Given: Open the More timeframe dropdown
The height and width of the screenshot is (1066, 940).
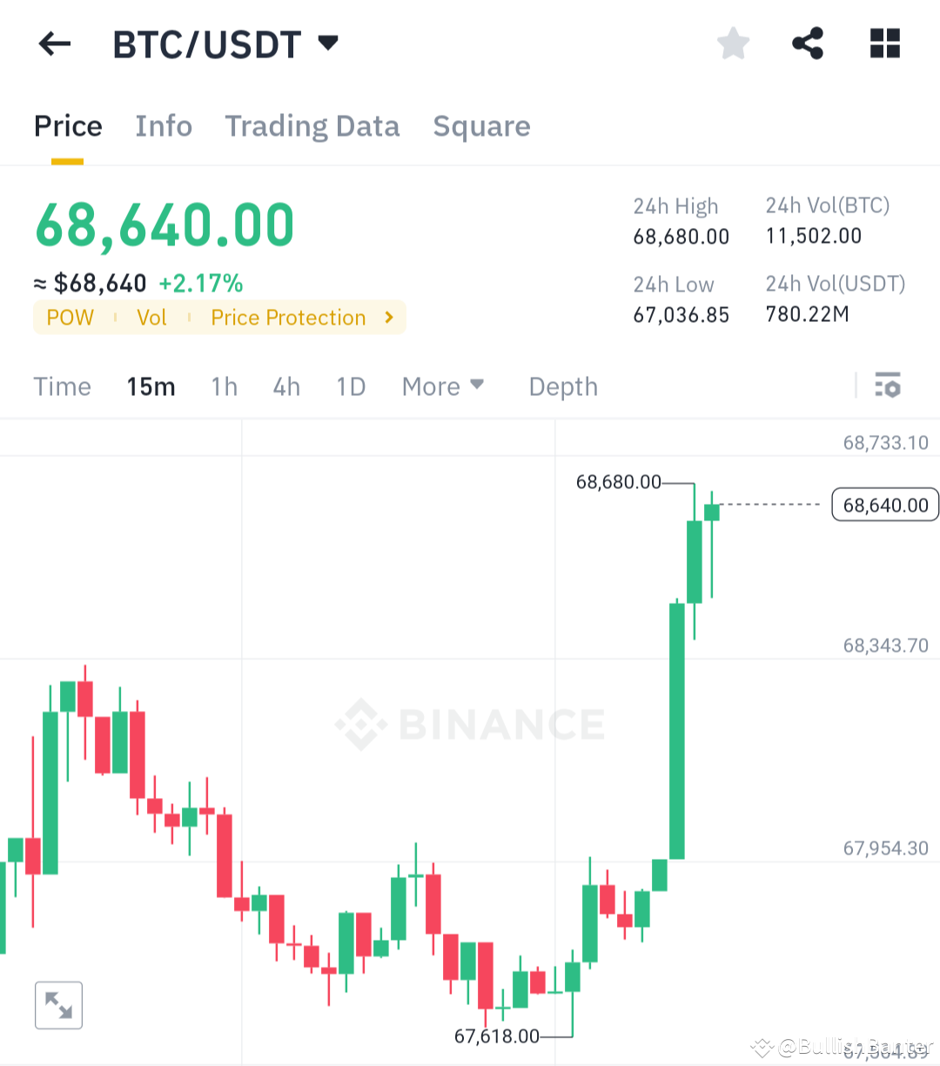Looking at the screenshot, I should 442,386.
